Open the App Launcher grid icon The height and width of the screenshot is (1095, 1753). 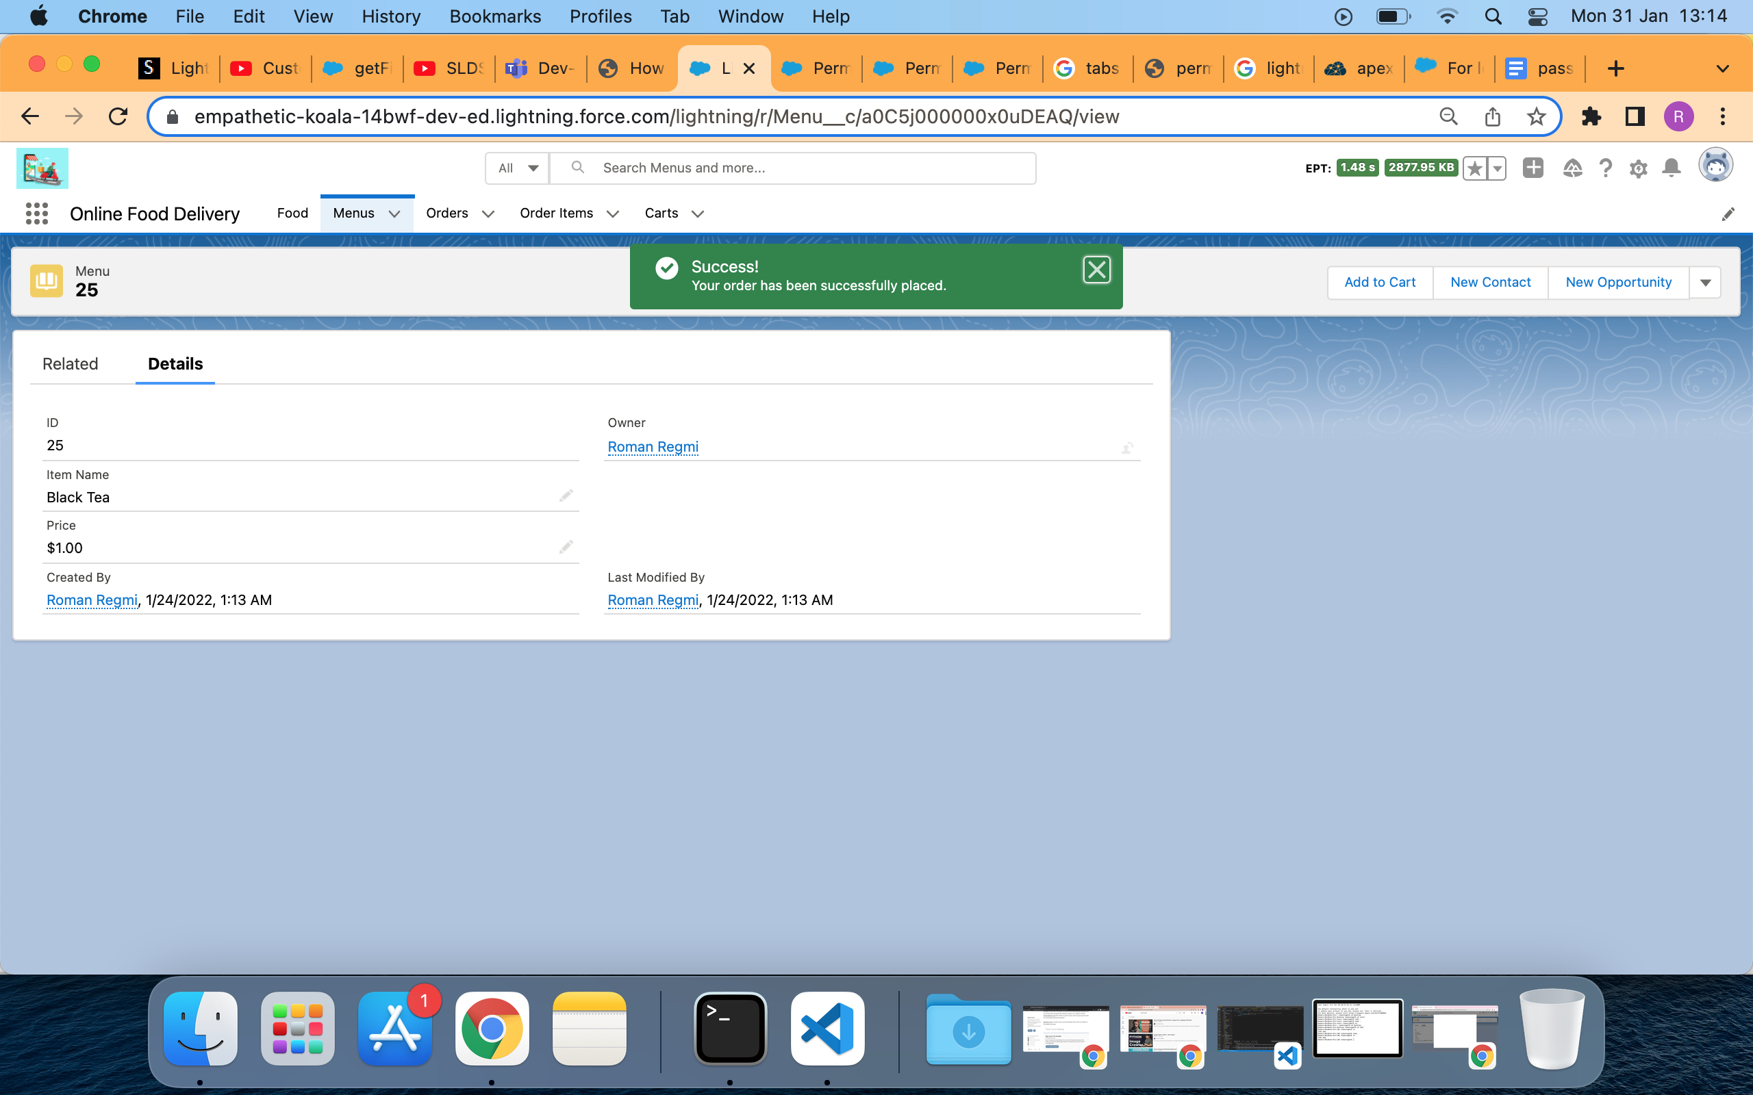tap(36, 213)
